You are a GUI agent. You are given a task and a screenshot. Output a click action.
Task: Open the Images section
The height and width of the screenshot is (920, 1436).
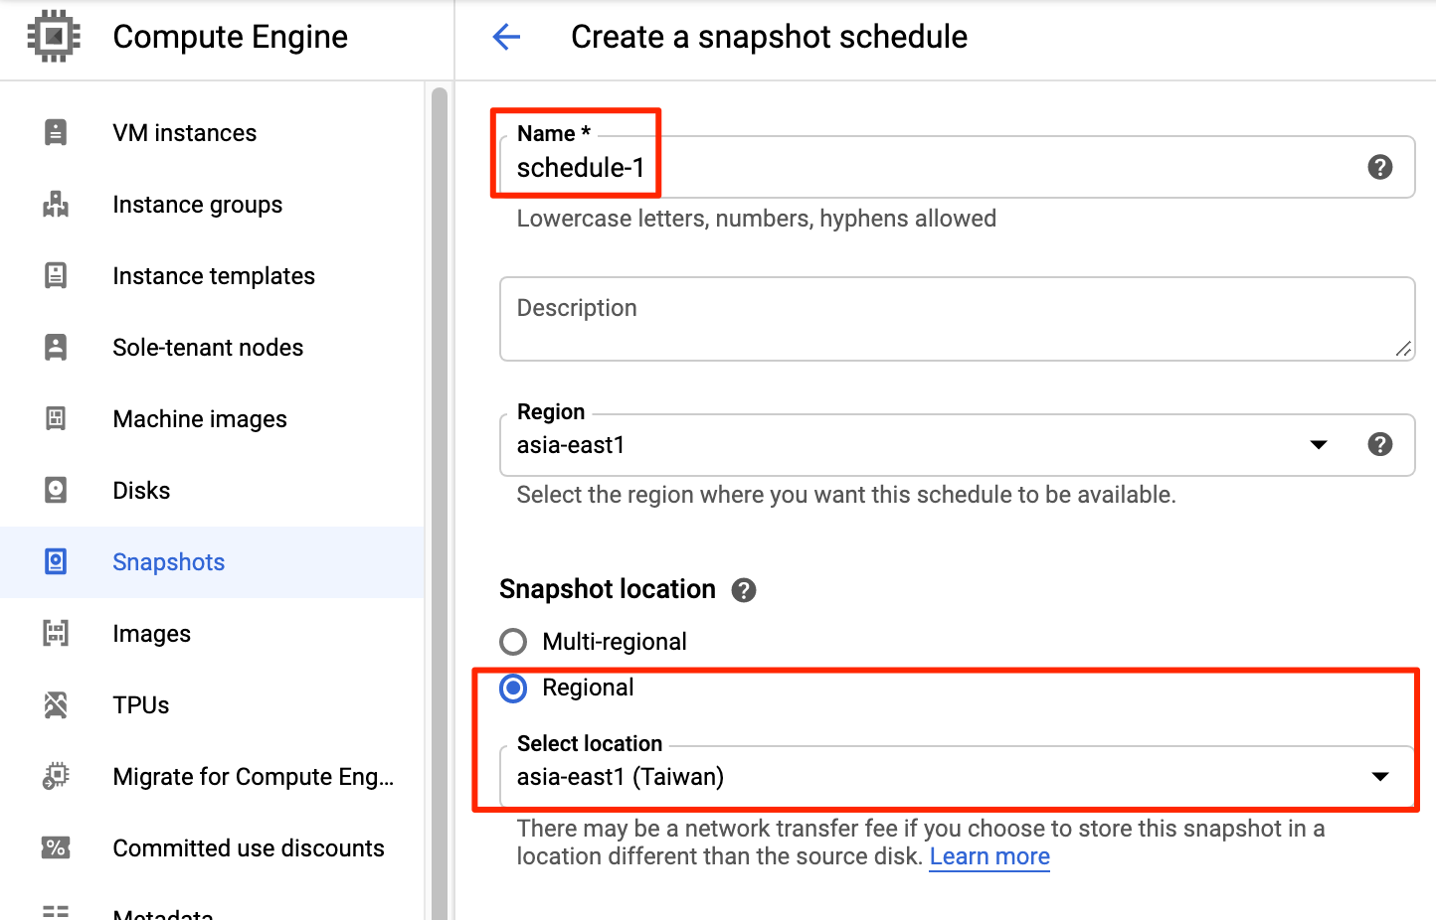click(x=151, y=633)
